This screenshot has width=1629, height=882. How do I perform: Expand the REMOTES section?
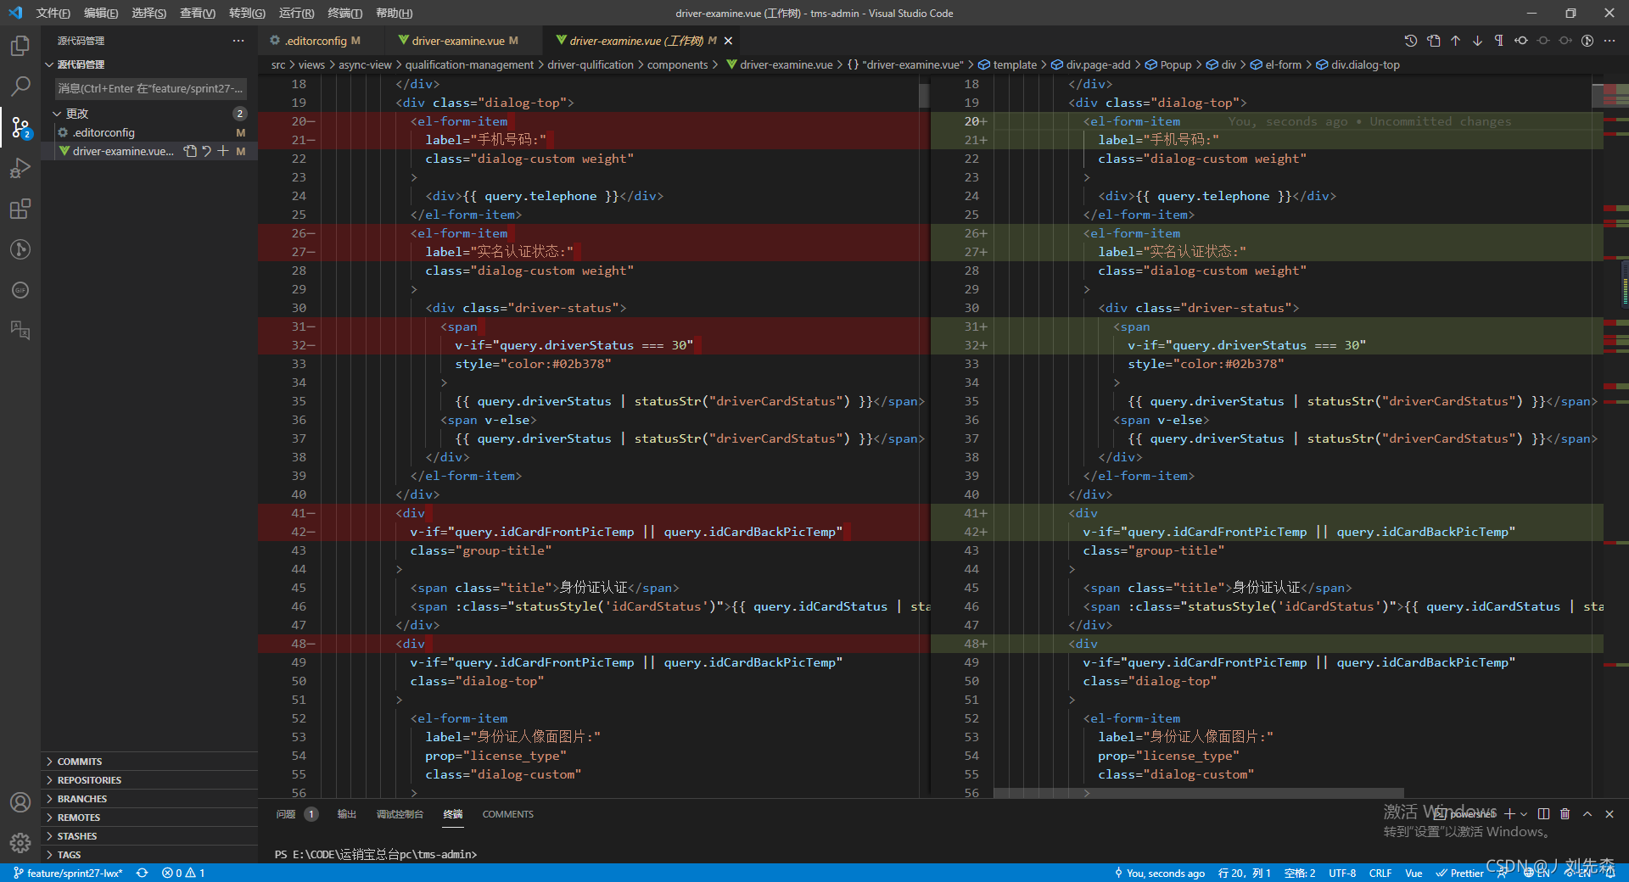coord(149,818)
